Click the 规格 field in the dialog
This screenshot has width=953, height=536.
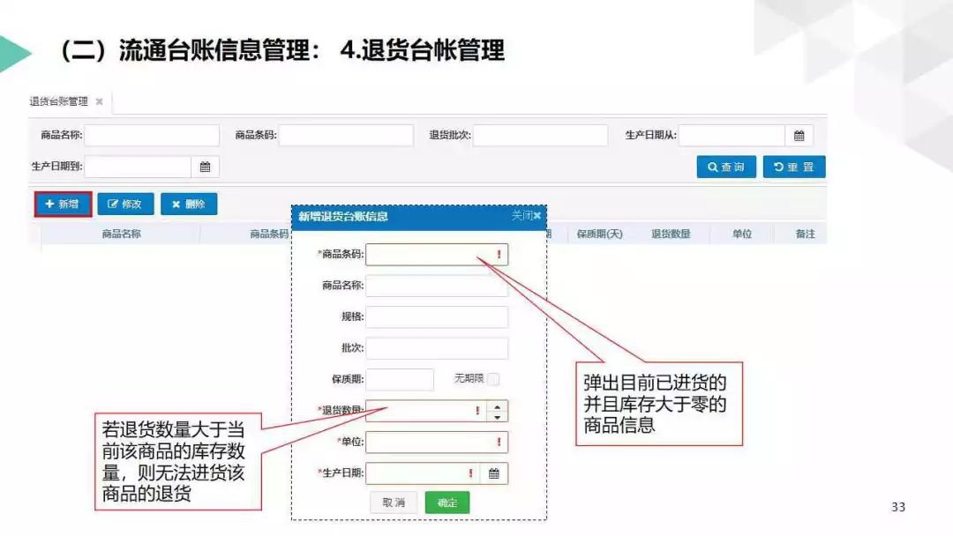point(439,316)
